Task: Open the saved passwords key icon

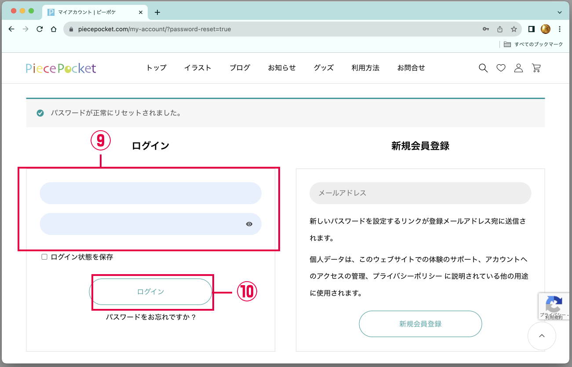Action: coord(486,29)
